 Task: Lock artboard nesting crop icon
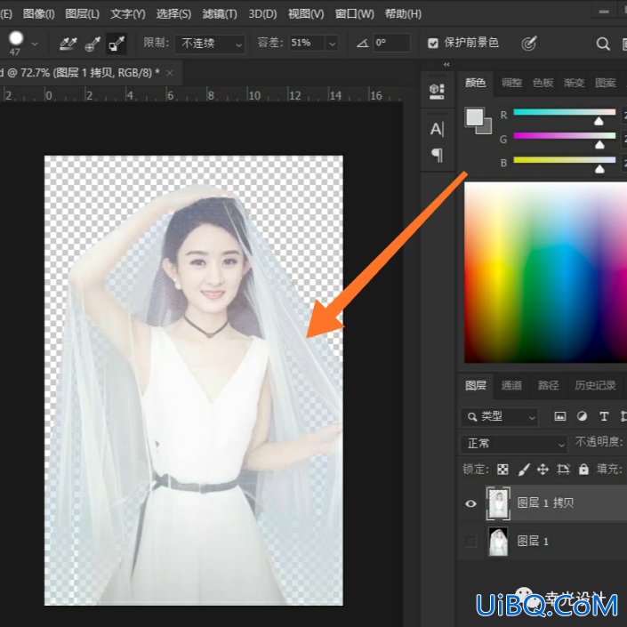coord(563,470)
